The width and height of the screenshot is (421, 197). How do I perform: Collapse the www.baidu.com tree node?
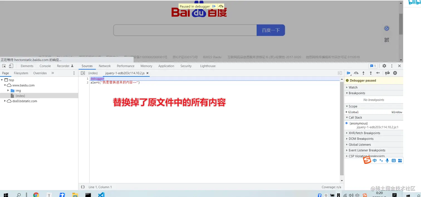5,85
